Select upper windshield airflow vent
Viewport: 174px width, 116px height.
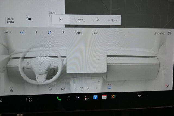pyautogui.click(x=36, y=33)
